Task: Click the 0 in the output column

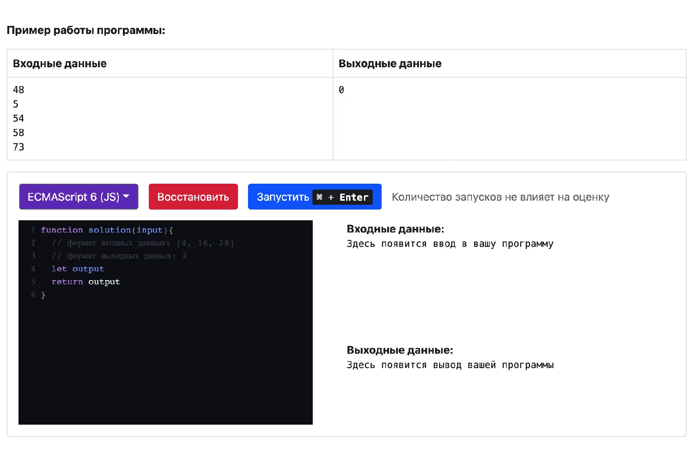Action: (x=341, y=89)
